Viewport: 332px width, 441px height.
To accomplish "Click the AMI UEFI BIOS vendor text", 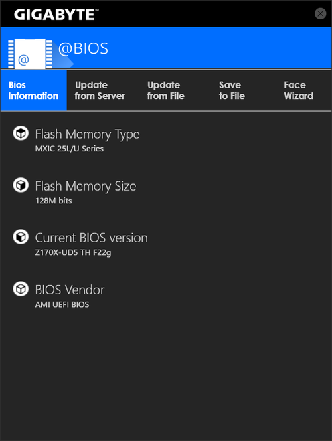I will pos(62,304).
